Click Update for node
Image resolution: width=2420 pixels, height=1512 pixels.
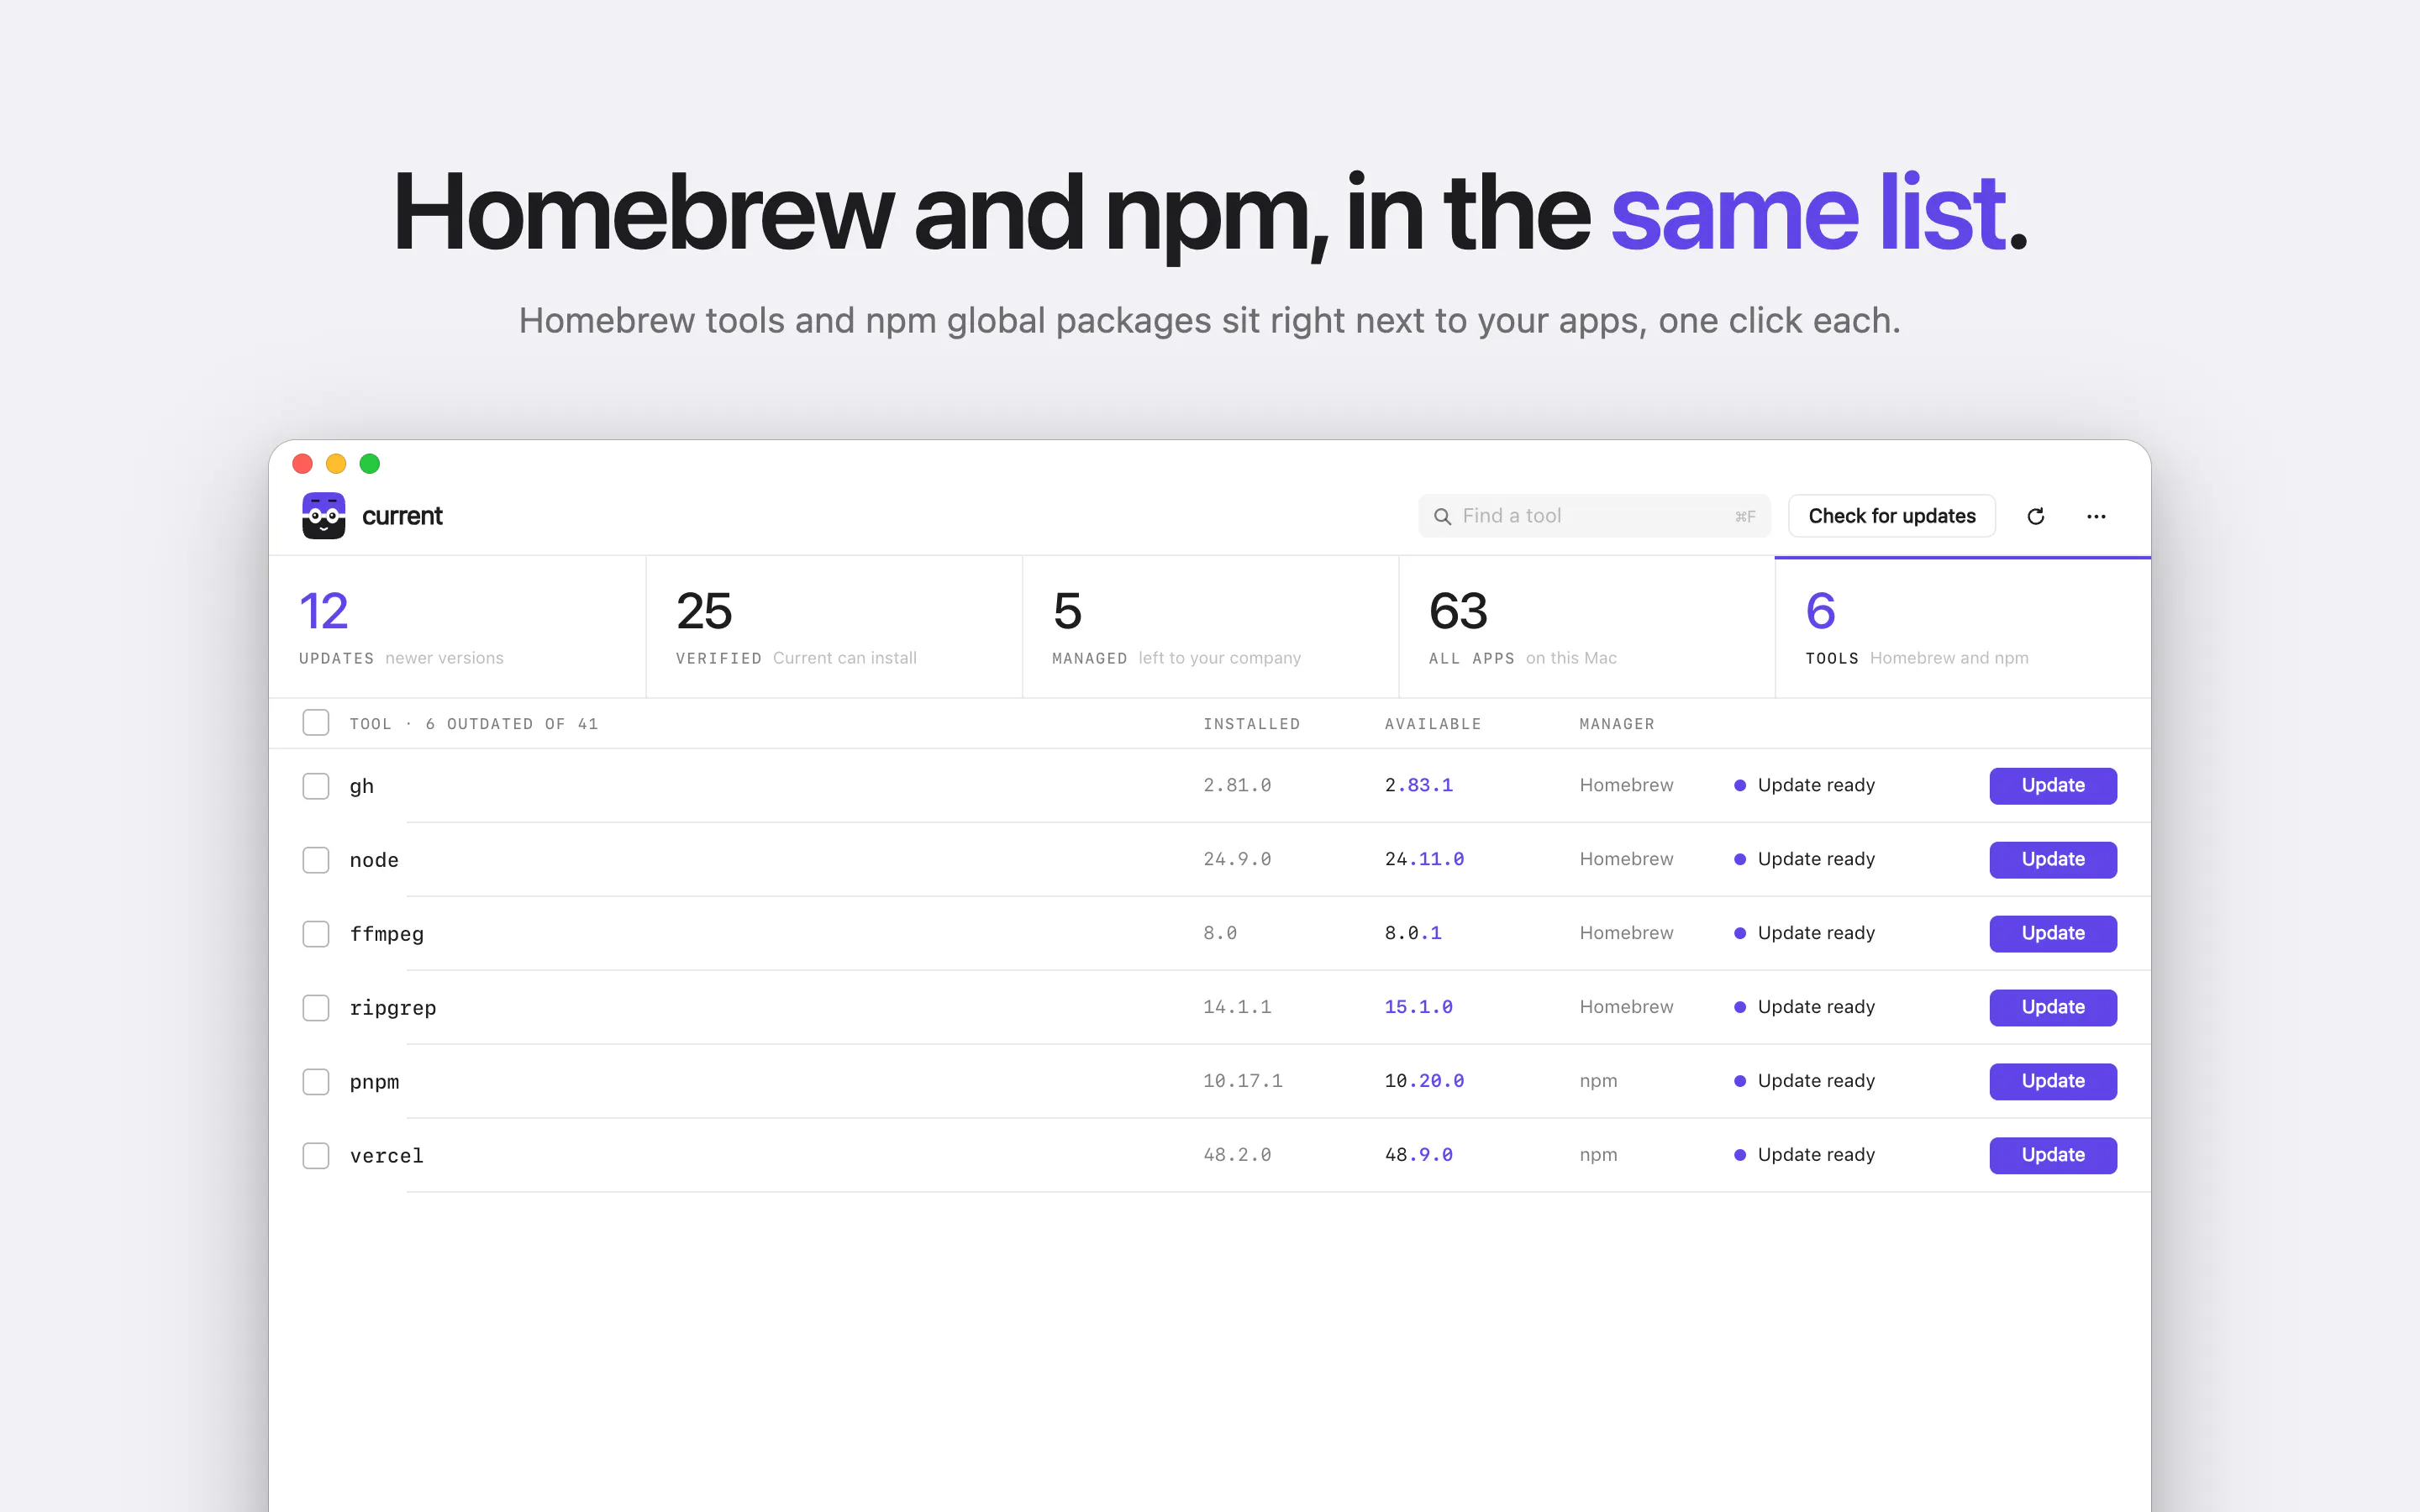pyautogui.click(x=2053, y=860)
